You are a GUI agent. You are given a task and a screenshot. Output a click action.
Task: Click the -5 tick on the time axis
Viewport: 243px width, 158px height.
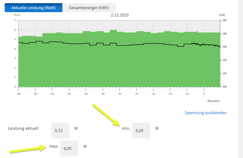[203, 93]
